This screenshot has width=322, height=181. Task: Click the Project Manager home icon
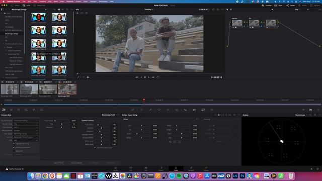(311, 169)
